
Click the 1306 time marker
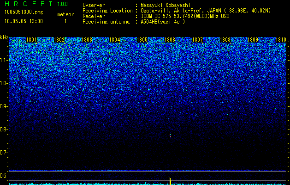[170, 40]
